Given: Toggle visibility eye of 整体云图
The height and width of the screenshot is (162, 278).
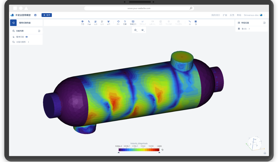Looking at the screenshot, I should 27,37.
